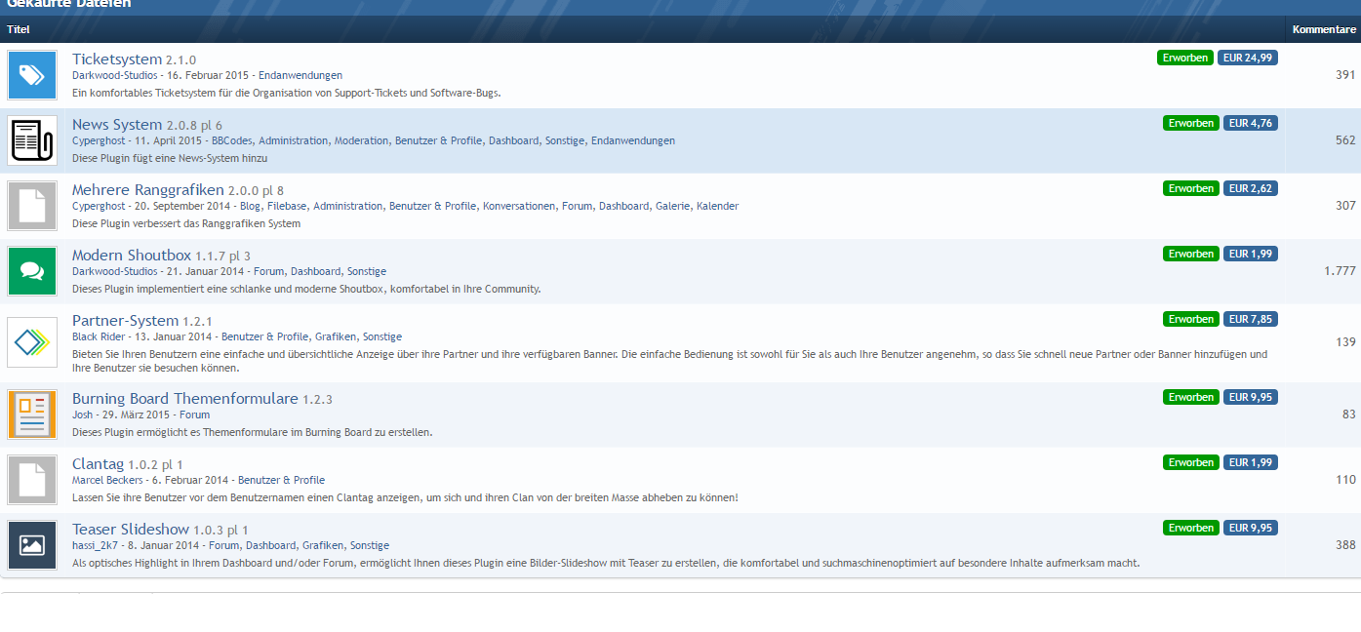
Task: Sort by Kommentare column header
Action: click(x=1324, y=30)
